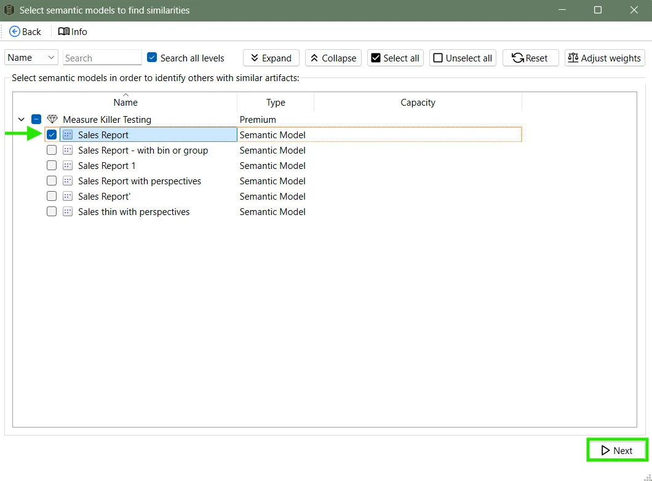Click 'Semantic Model' cell in Sales Report 1 row
Screen dimensions: 652x481
point(272,166)
